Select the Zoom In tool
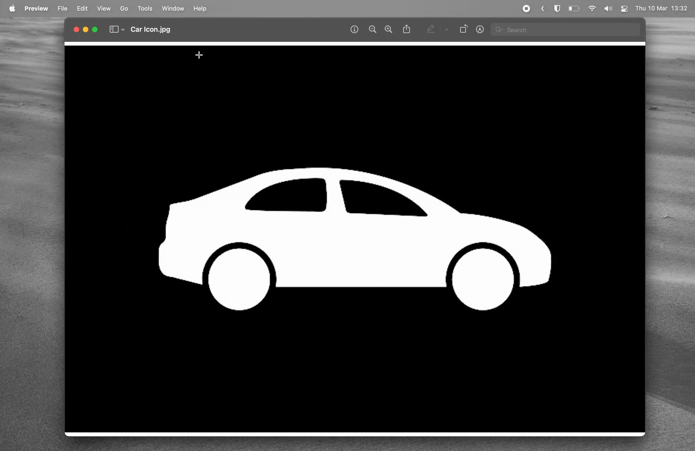Screen dimensions: 695x451 [388, 29]
